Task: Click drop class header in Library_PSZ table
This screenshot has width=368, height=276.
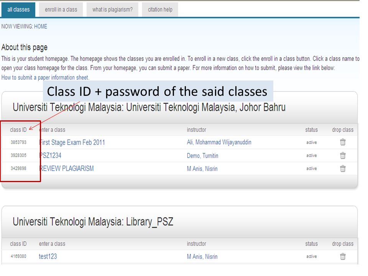Action: point(343,244)
